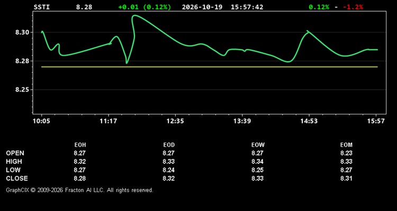Click the EOM OPEN value 8.23
The width and height of the screenshot is (397, 211).
(x=346, y=153)
